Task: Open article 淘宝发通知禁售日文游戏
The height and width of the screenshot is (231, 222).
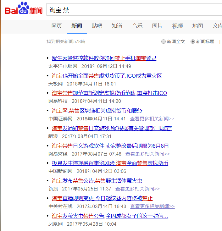Action: point(112,128)
